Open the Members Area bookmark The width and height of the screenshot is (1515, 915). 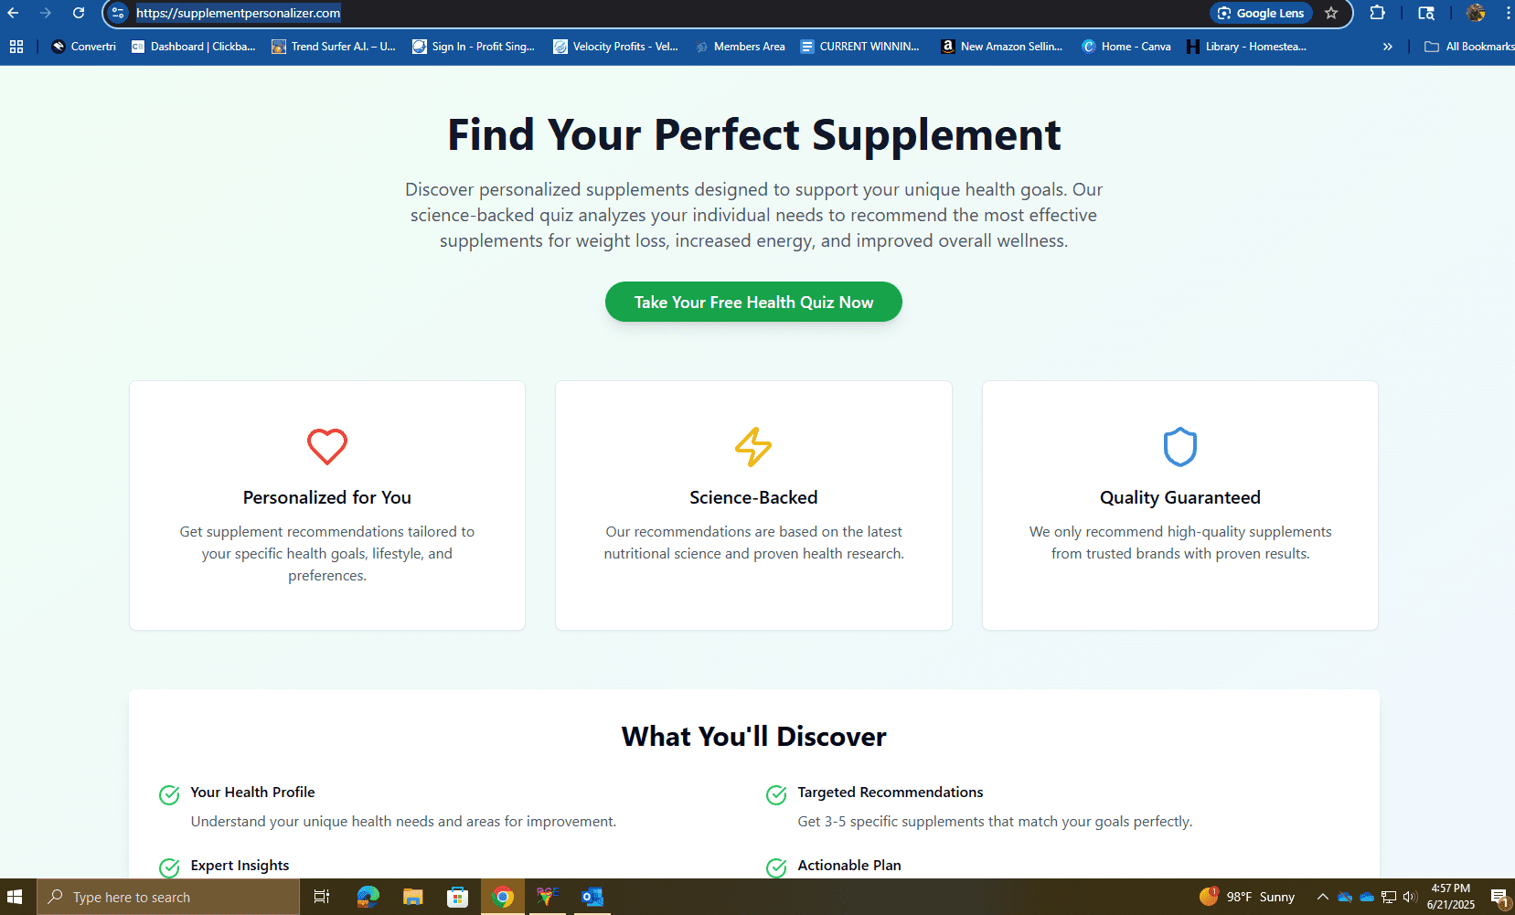click(740, 46)
